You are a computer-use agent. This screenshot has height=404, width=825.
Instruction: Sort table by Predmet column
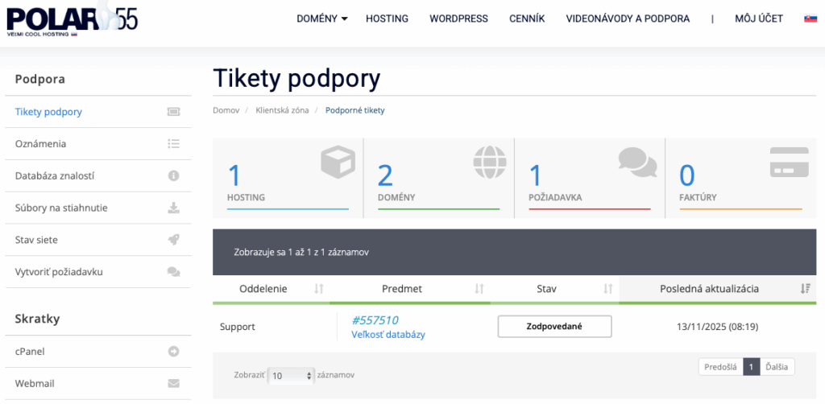click(410, 289)
